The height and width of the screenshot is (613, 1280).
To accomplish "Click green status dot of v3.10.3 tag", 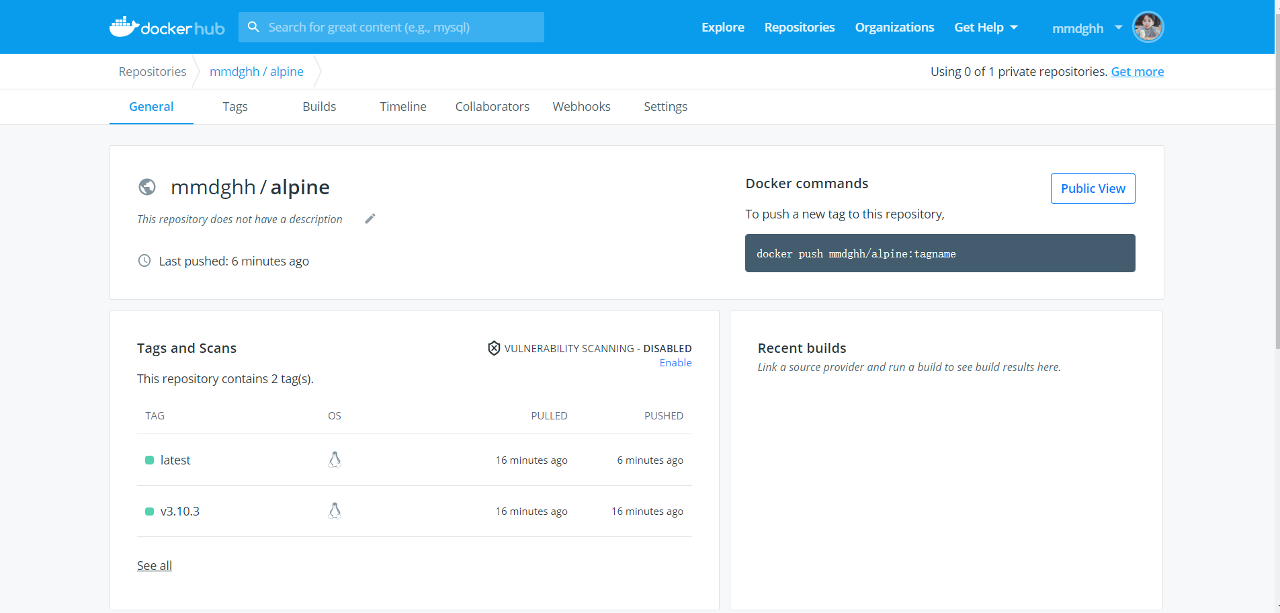I will coord(149,512).
